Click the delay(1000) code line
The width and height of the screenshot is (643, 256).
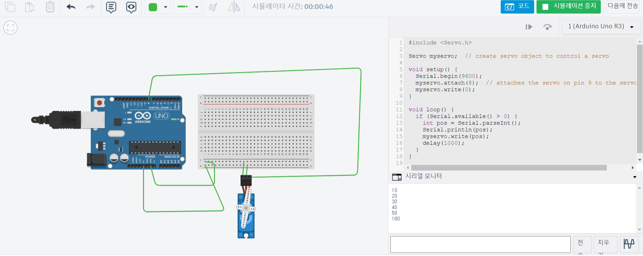tap(443, 143)
